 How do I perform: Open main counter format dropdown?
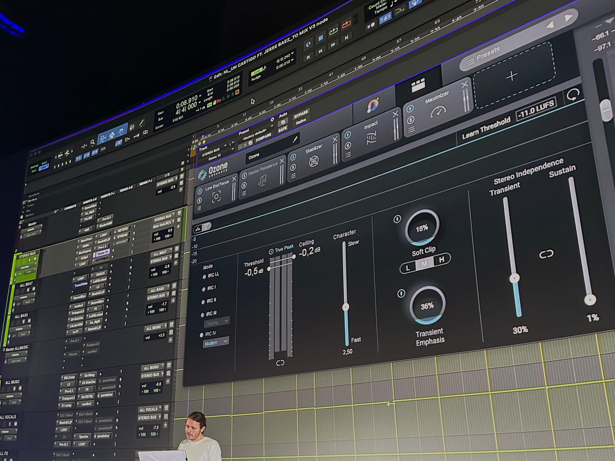pos(199,97)
